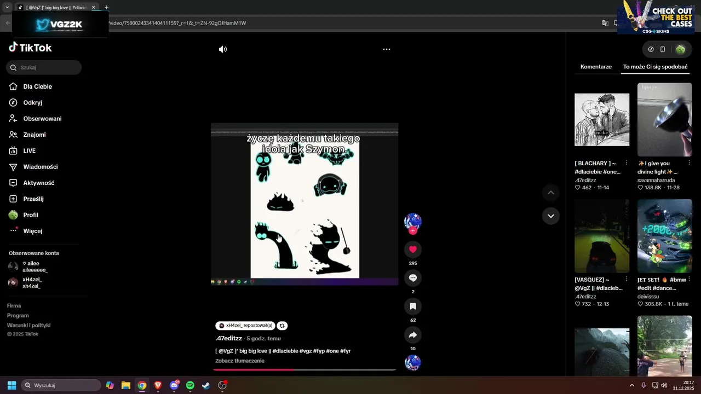This screenshot has height=394, width=701.
Task: Open Spotify from the taskbar
Action: [190, 385]
